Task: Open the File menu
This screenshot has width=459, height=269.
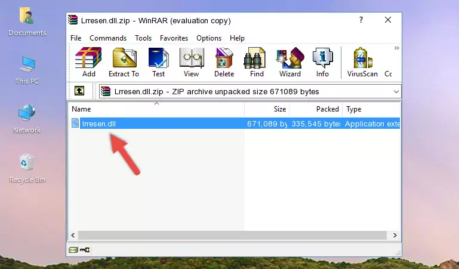Action: coord(76,38)
